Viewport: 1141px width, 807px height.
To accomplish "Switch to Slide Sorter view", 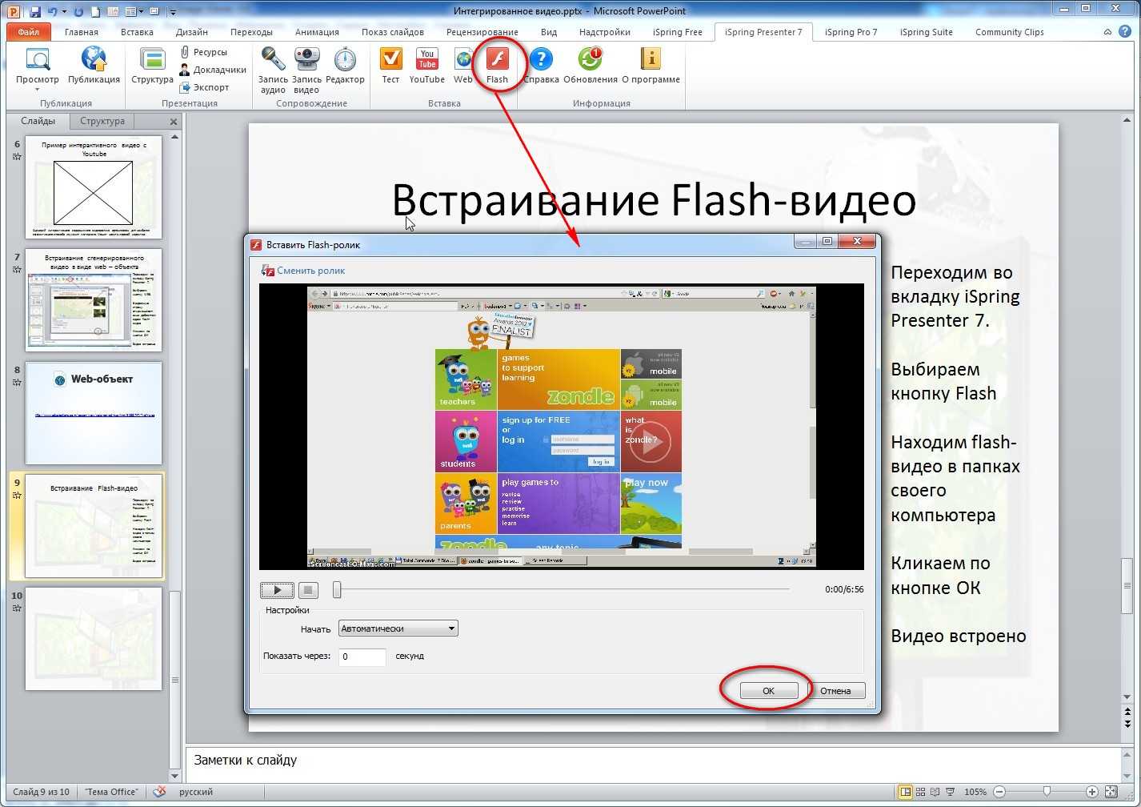I will [x=920, y=792].
